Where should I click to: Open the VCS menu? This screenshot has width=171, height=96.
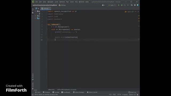pos(76,2)
